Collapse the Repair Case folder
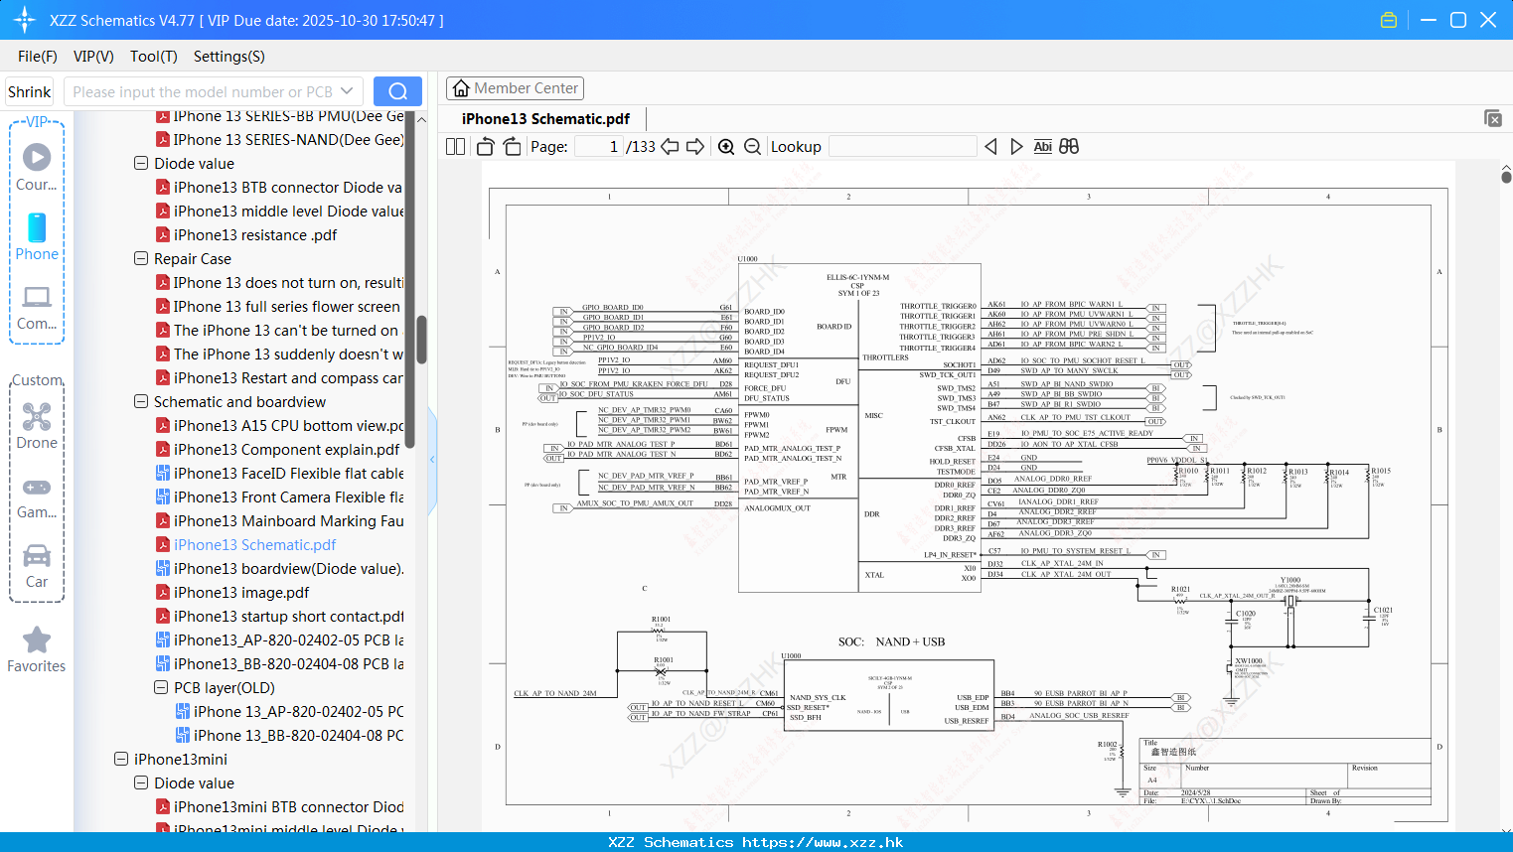Viewport: 1513px width, 852px height. (141, 258)
